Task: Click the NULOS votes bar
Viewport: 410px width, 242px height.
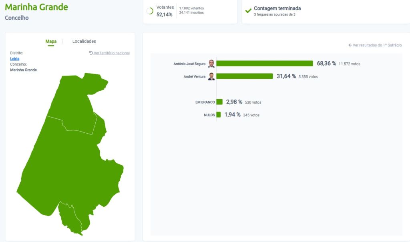Action: tap(219, 115)
